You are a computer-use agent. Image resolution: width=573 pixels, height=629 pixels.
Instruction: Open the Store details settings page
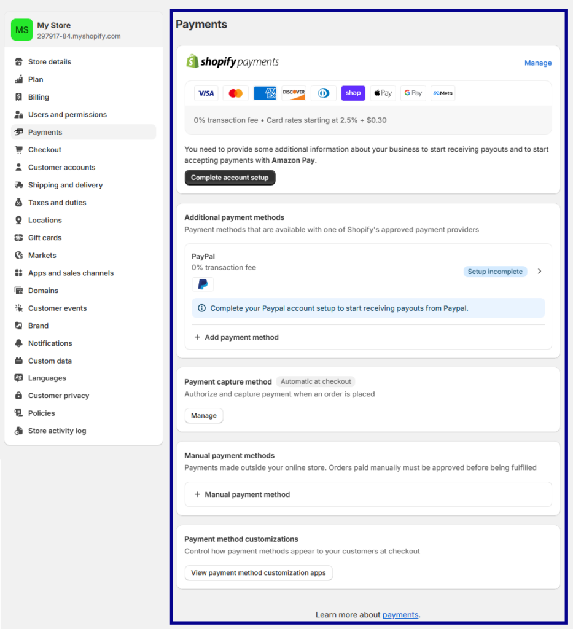(84, 62)
